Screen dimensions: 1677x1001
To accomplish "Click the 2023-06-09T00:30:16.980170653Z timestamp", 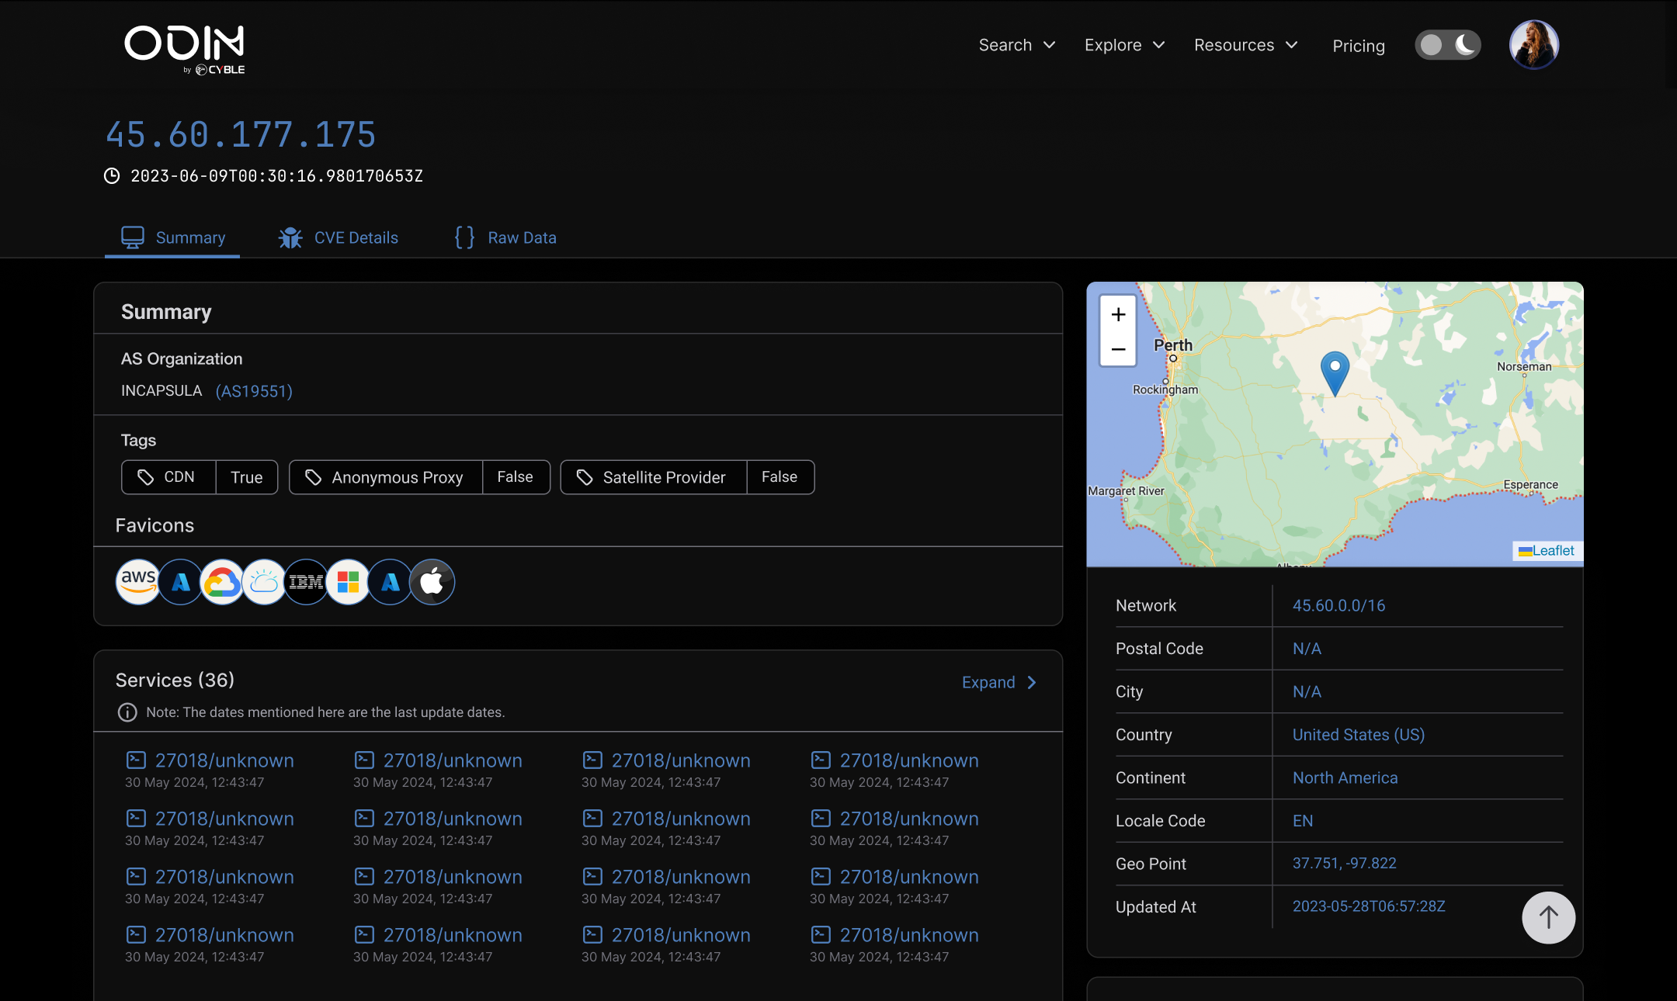I will (276, 176).
